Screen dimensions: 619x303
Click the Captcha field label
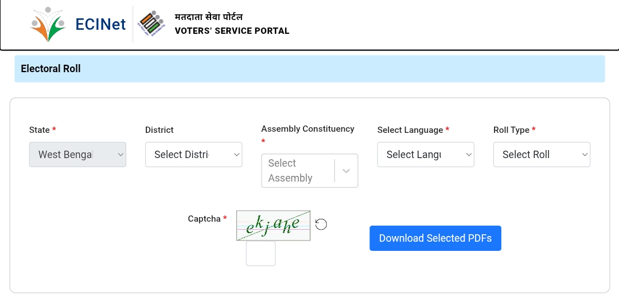tap(204, 219)
